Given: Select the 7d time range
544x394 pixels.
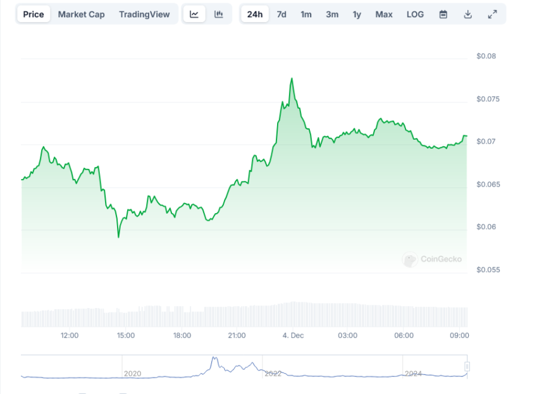Looking at the screenshot, I should [x=281, y=15].
